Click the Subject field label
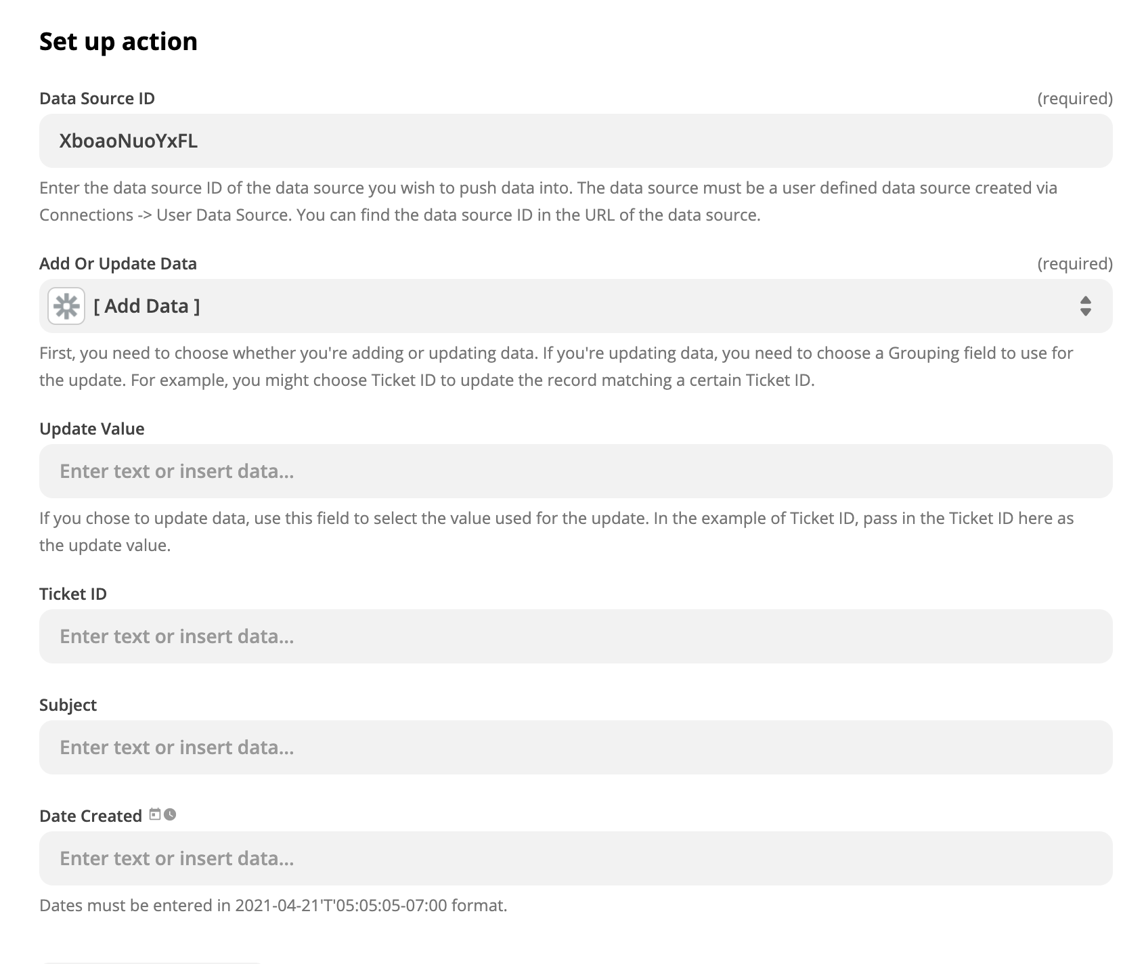The image size is (1144, 964). click(68, 705)
